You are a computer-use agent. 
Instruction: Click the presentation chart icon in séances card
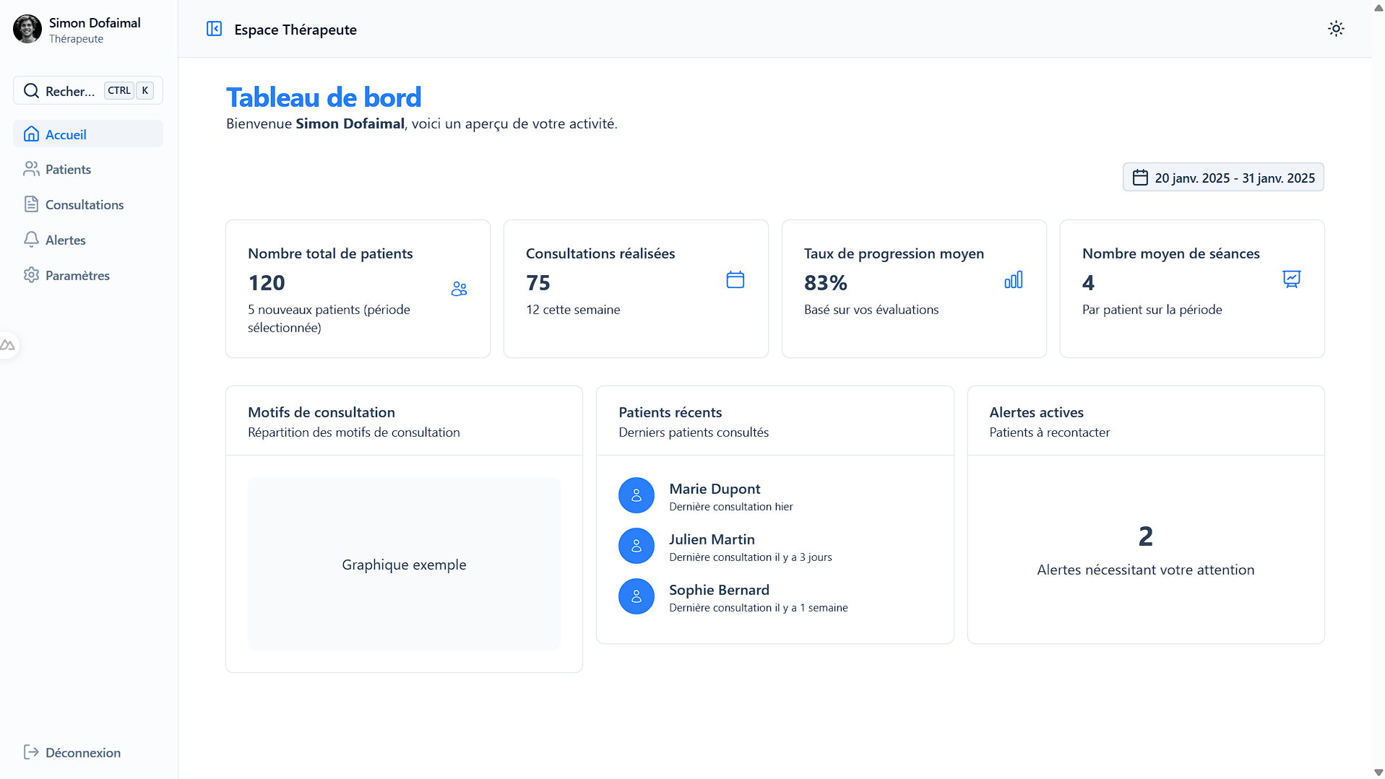1292,279
